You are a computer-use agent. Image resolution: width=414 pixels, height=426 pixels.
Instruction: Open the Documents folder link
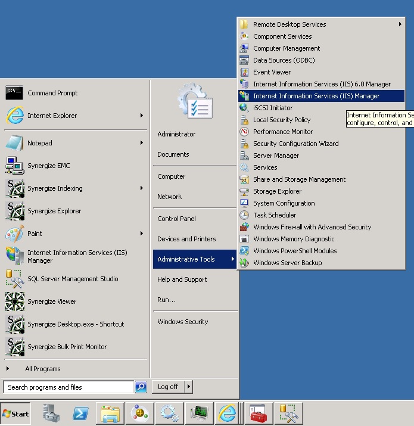pyautogui.click(x=195, y=154)
